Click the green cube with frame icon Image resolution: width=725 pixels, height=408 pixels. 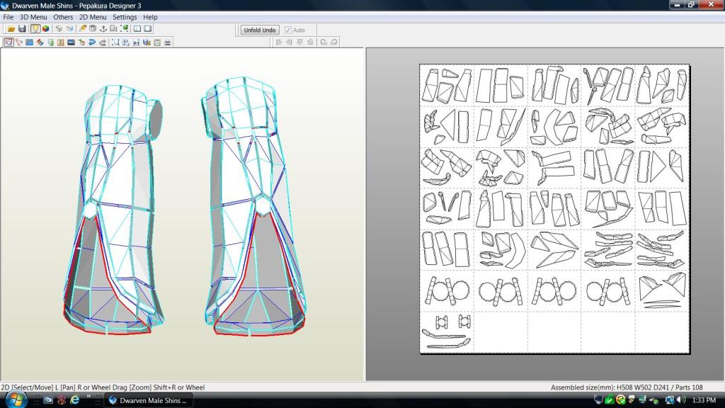coord(125,28)
